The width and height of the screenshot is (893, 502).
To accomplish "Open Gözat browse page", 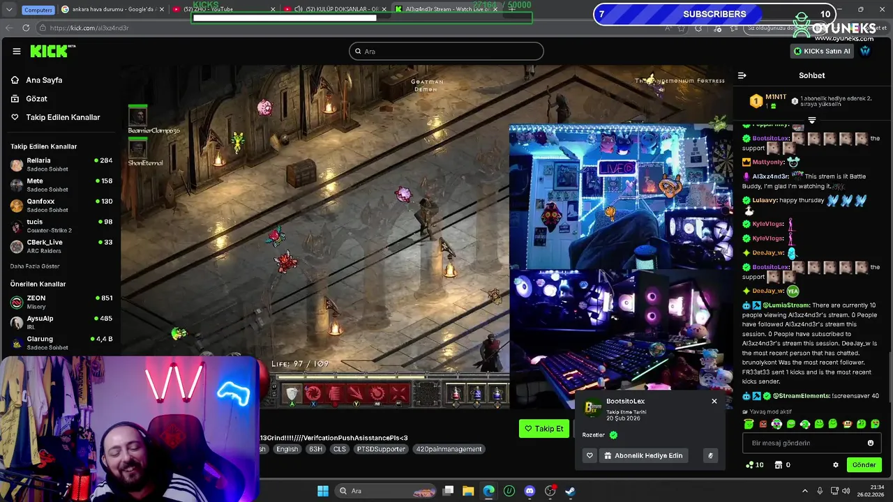I will click(36, 99).
